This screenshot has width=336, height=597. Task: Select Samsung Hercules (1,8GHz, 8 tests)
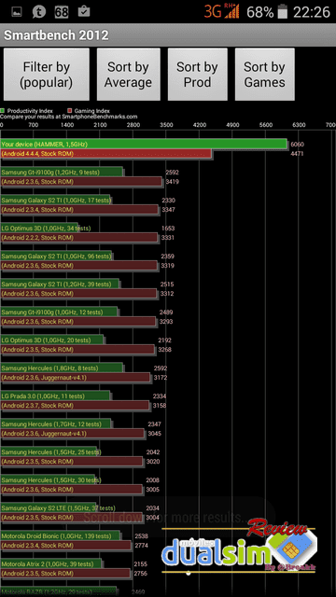point(62,368)
